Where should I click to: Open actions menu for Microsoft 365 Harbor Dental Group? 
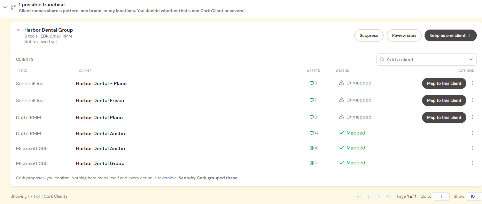[x=473, y=163]
